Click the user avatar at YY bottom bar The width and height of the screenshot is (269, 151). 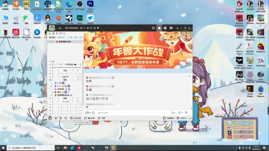50,118
